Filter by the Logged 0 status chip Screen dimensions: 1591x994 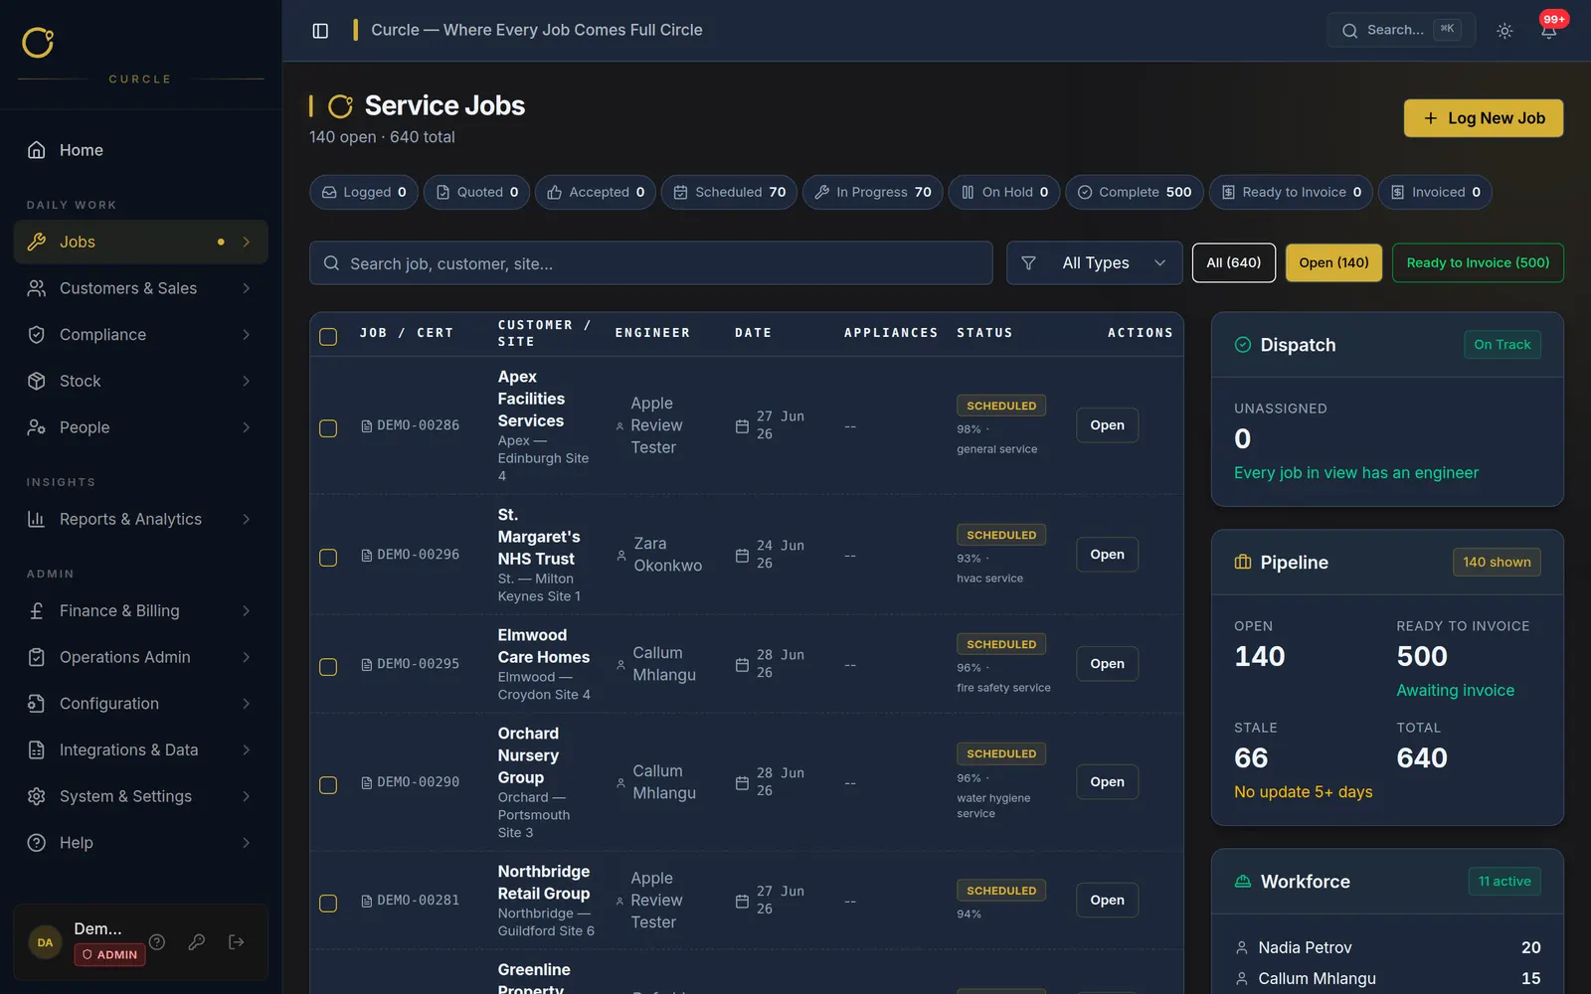click(364, 192)
